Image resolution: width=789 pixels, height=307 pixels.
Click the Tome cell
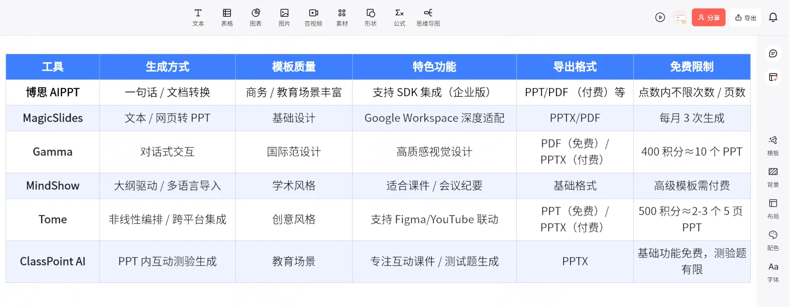pos(53,219)
